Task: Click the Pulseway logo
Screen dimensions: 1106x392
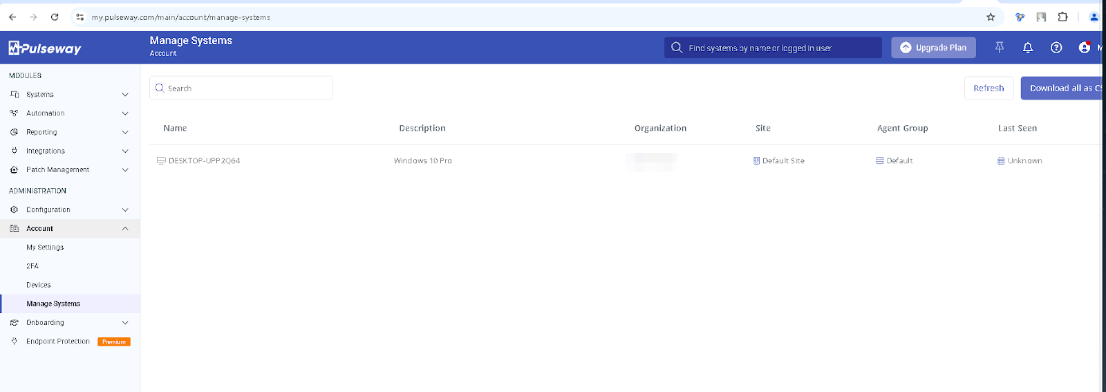Action: (x=45, y=48)
